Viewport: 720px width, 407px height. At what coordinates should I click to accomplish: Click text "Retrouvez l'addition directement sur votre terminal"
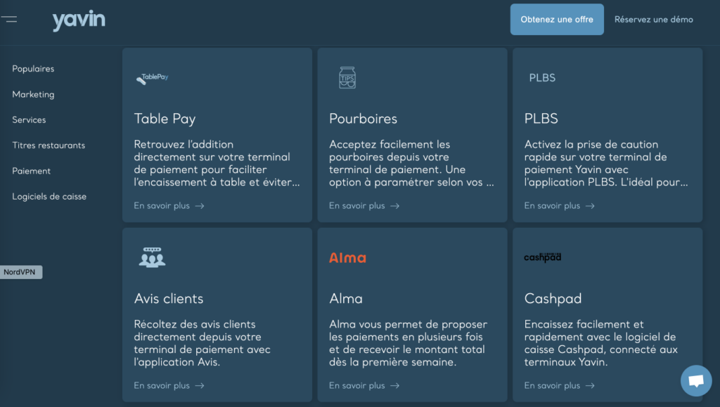point(212,151)
